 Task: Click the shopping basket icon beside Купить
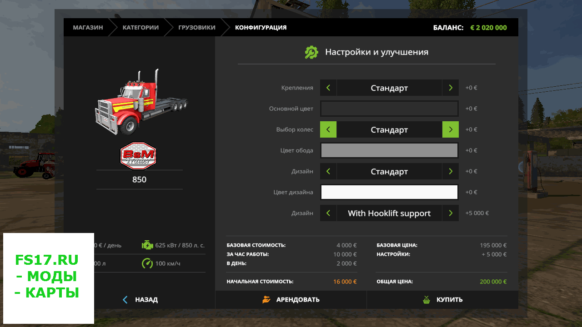426,300
